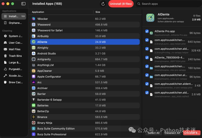Select Burp Suite Professional row
This screenshot has width=202, height=138.
click(x=85, y=134)
